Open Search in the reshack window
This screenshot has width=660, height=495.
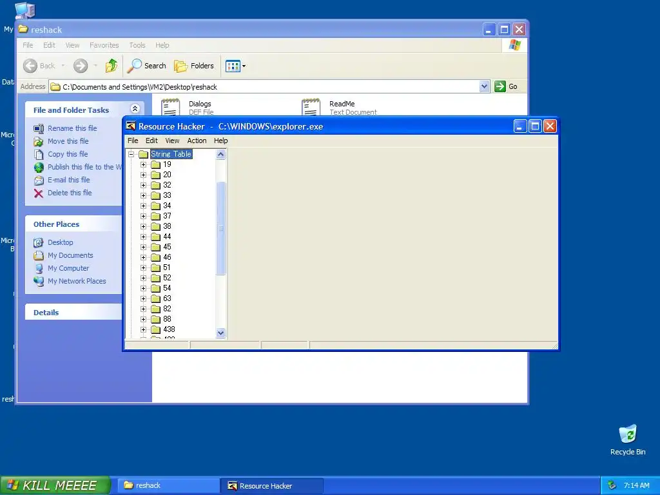146,66
